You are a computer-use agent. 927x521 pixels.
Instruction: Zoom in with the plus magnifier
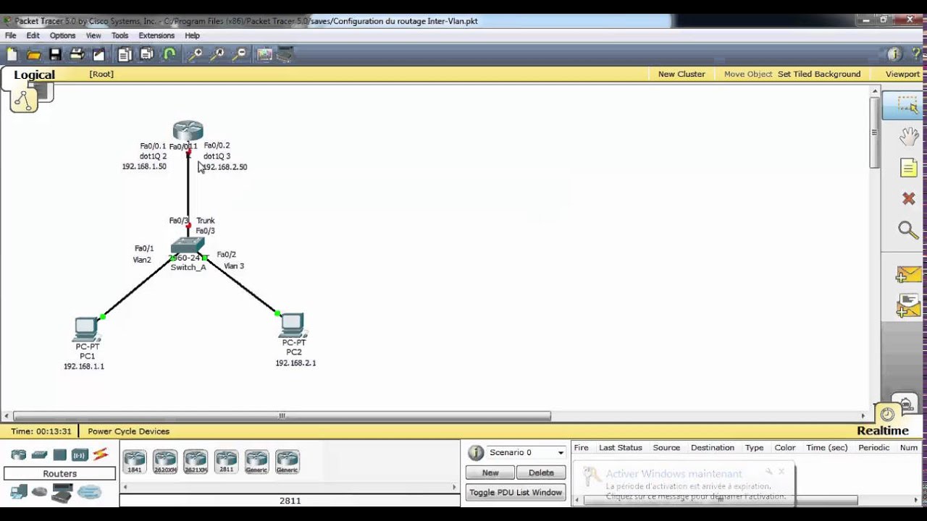[196, 54]
